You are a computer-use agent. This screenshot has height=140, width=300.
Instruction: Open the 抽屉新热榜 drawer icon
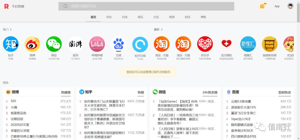(x=269, y=44)
